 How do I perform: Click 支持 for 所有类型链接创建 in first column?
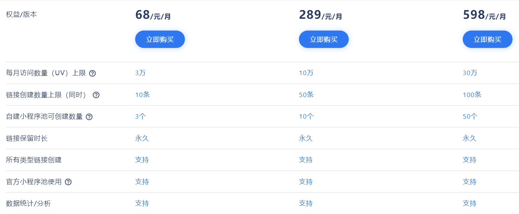142,160
